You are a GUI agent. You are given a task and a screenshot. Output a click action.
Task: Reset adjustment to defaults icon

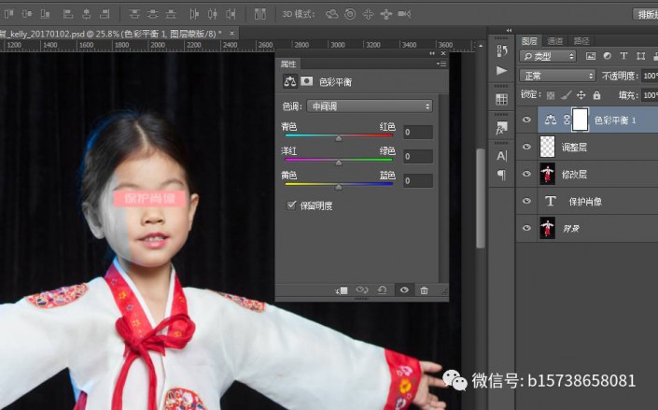[x=383, y=290]
